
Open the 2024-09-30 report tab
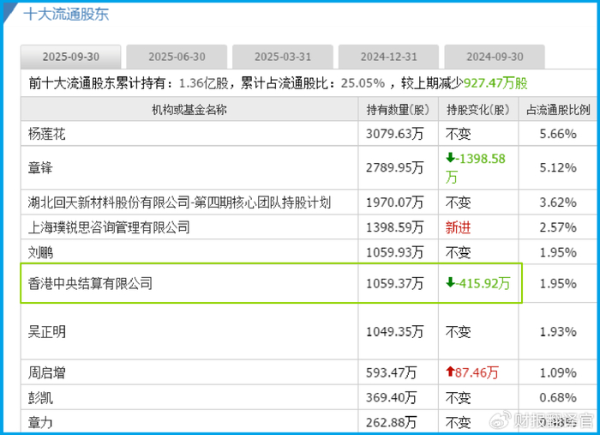tap(495, 57)
